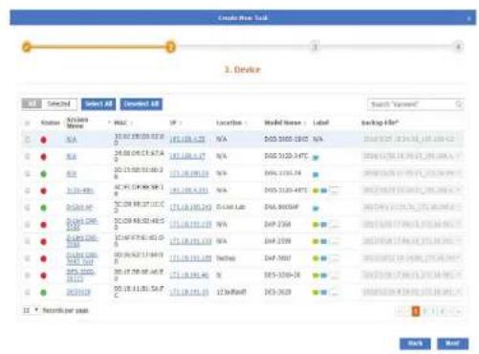479x354 pixels.
Task: Click the red status dot in DGS-3120-24TC row
Action: click(44, 157)
